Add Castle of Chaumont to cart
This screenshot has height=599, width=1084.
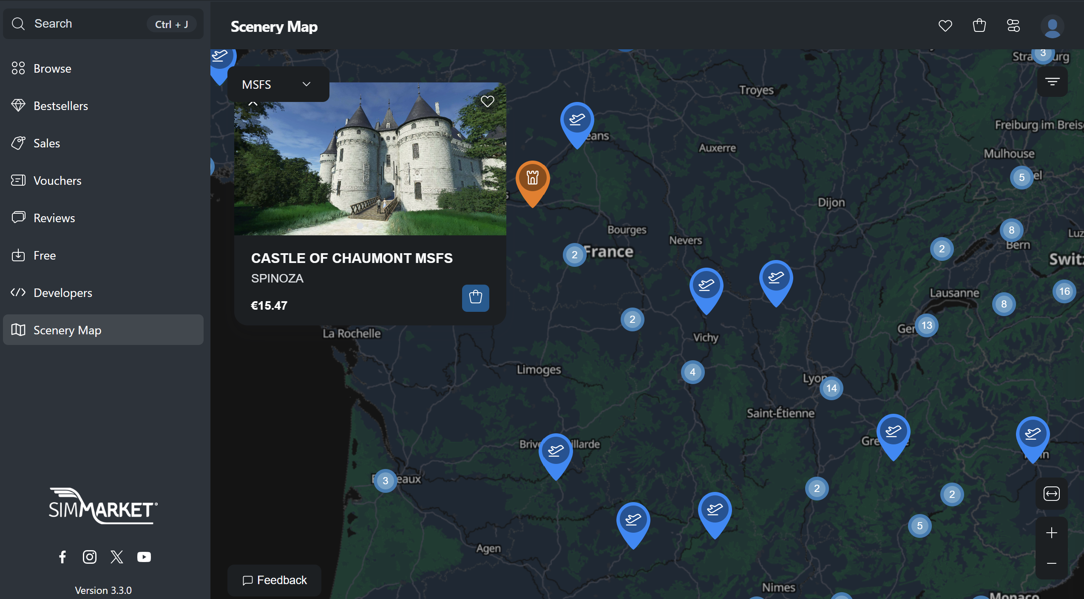pos(475,298)
